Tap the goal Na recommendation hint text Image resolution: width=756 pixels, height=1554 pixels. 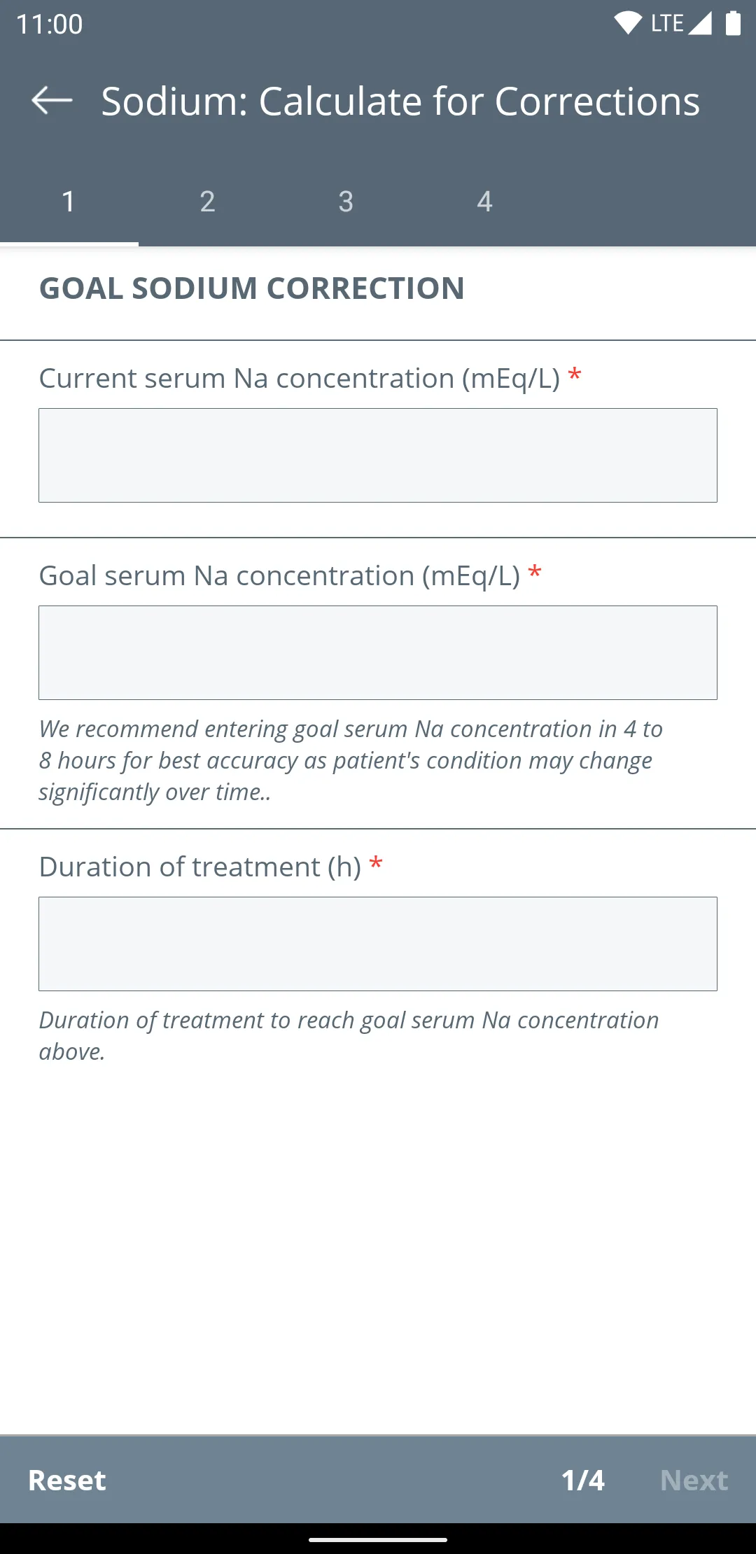[x=351, y=760]
